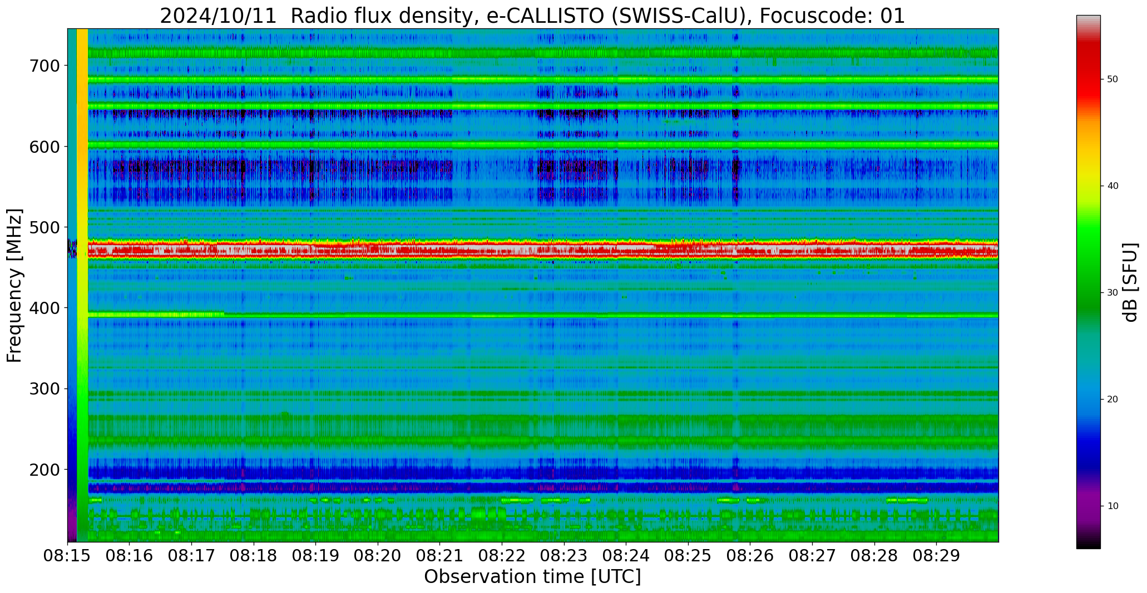Click the colorbar 50 tick label
This screenshot has width=1147, height=593.
click(1113, 79)
